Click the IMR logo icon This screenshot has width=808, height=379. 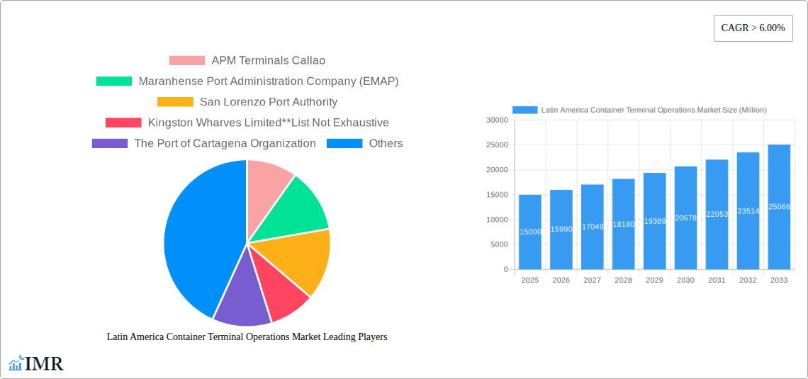tap(16, 363)
